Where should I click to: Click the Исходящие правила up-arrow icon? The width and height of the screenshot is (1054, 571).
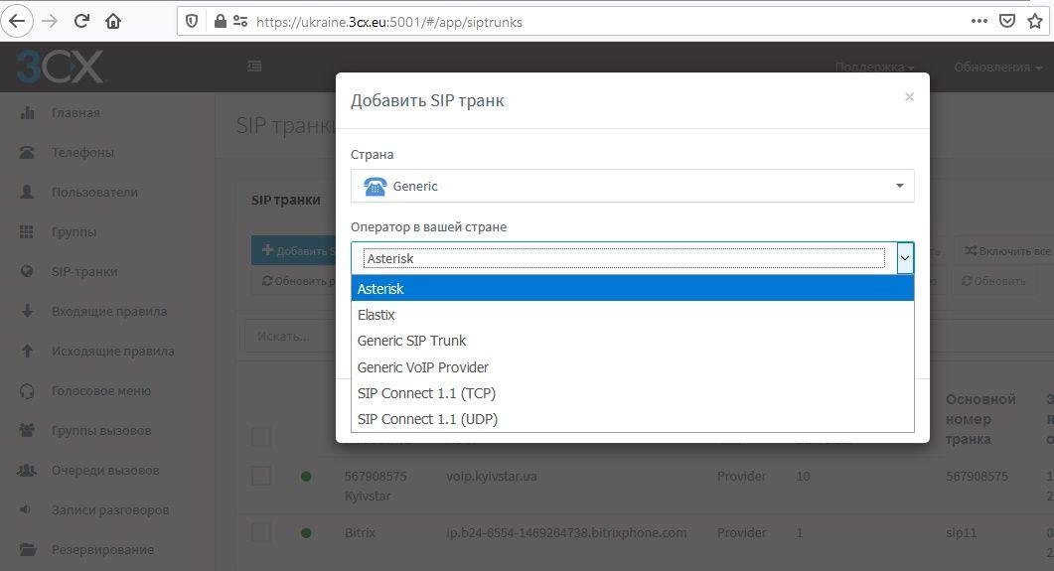point(27,351)
